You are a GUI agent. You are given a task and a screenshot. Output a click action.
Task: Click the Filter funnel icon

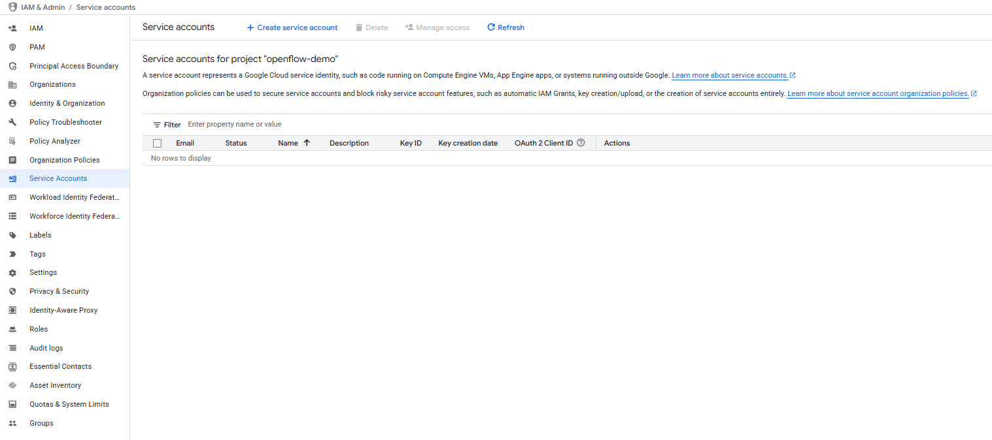[157, 124]
